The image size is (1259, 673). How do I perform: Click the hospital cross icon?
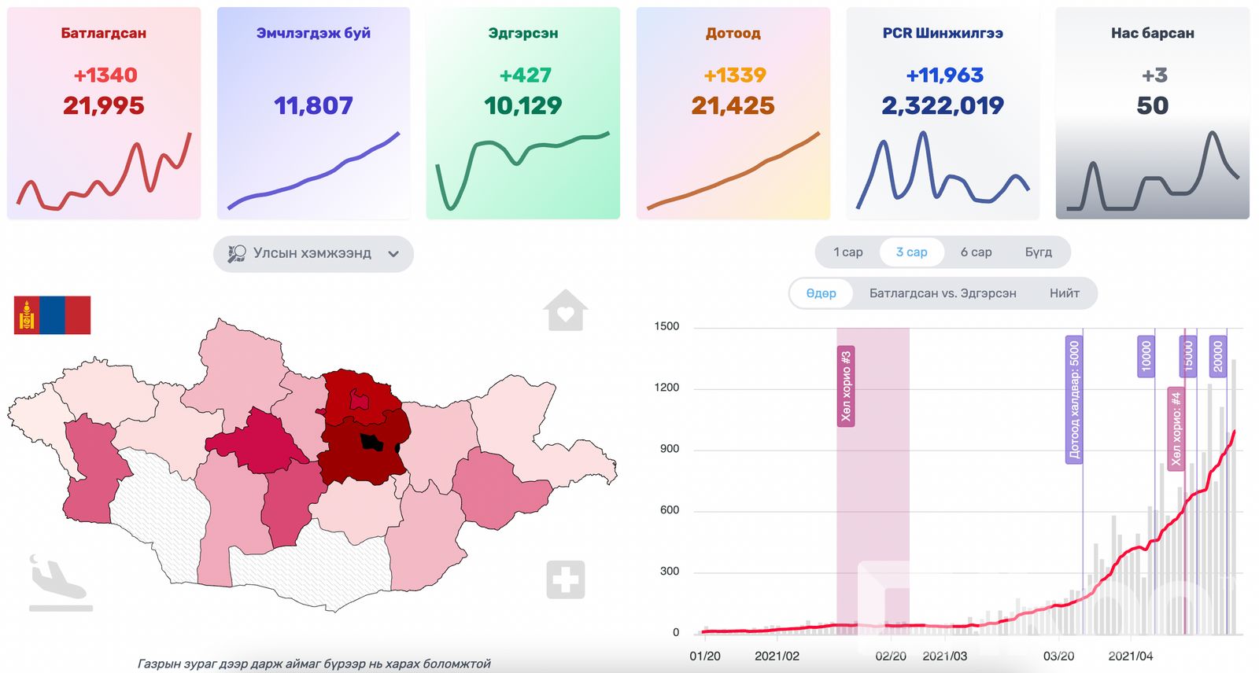(566, 580)
